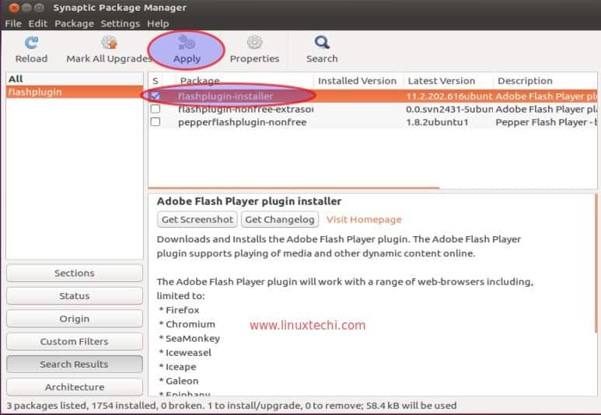The width and height of the screenshot is (601, 415).
Task: Click the Search magnifier icon
Action: (x=322, y=43)
